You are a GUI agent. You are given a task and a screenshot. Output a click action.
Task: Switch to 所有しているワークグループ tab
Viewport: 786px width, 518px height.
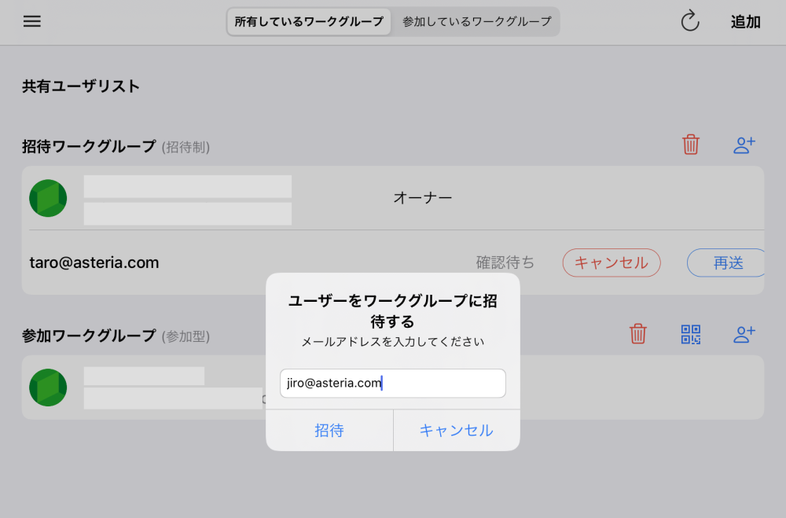[309, 21]
